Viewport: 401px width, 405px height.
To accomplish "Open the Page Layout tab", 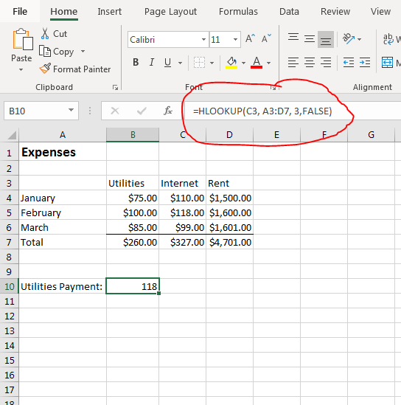I will [x=170, y=12].
